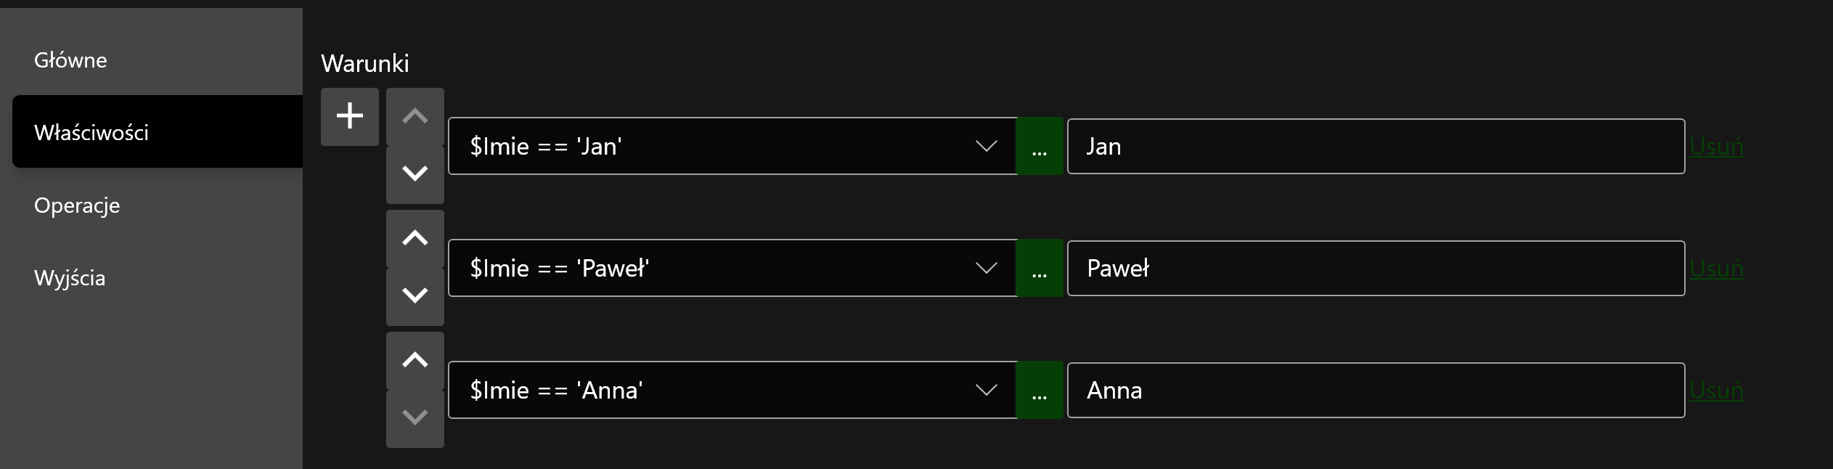Image resolution: width=1833 pixels, height=469 pixels.
Task: Open the Operacje tab
Action: (x=77, y=205)
